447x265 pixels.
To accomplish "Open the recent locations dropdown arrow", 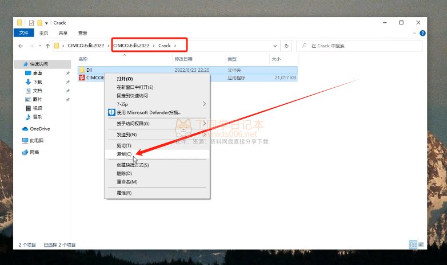I will pos(40,46).
